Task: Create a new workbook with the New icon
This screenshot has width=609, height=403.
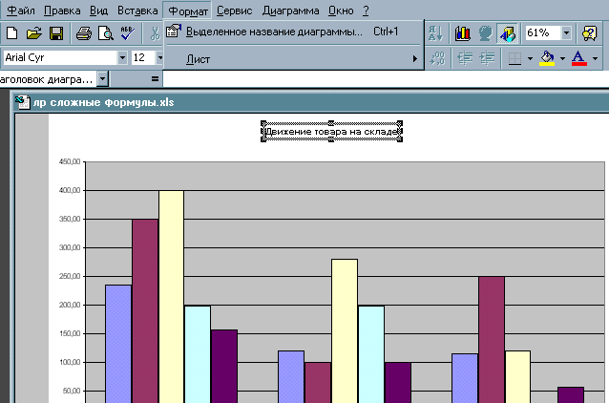Action: pyautogui.click(x=12, y=33)
